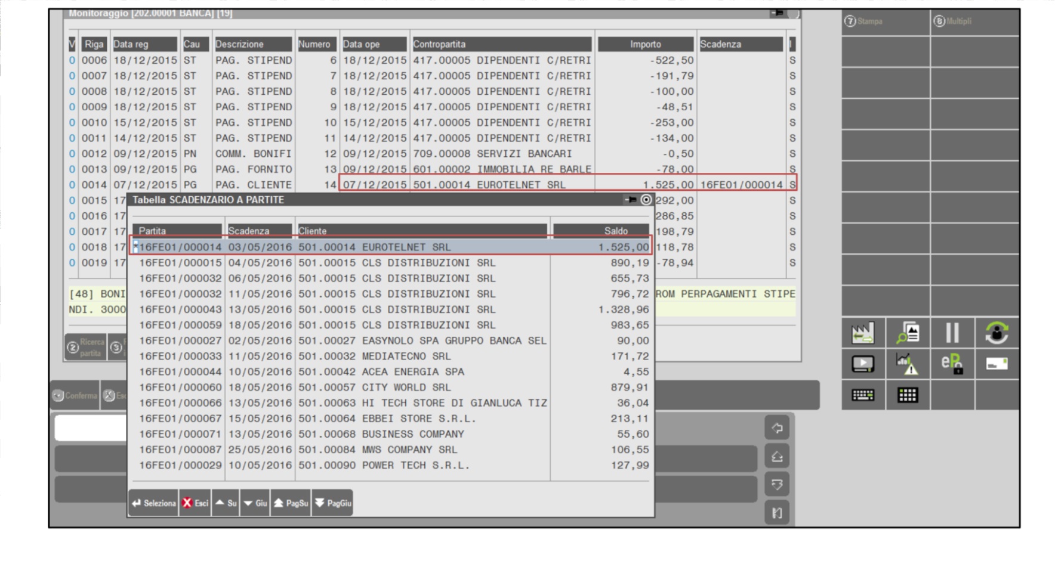The height and width of the screenshot is (564, 1055).
Task: Click the factory with arrows icon
Action: pos(863,333)
